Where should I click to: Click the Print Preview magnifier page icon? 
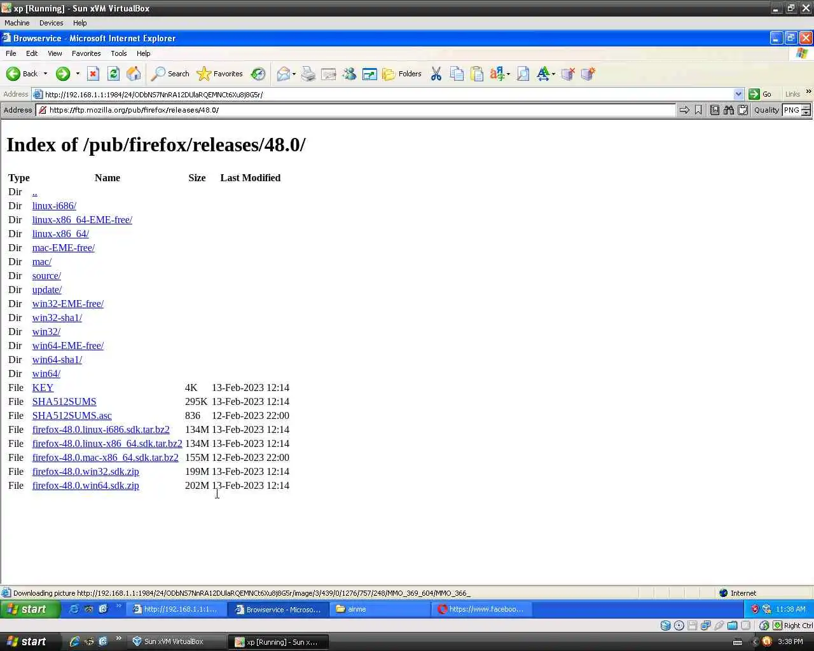[523, 74]
